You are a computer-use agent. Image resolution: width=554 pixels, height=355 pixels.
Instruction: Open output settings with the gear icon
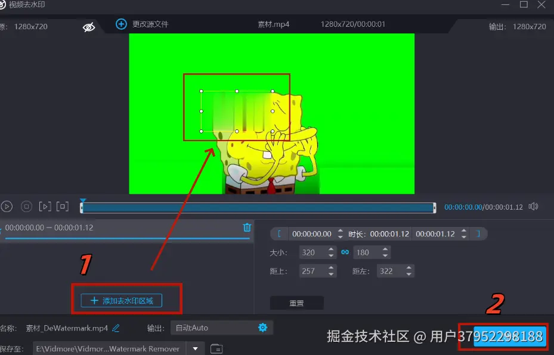pos(263,328)
